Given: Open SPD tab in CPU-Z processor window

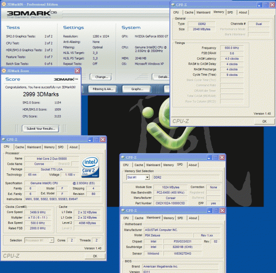Looking at the screenshot, I should tap(61, 147).
